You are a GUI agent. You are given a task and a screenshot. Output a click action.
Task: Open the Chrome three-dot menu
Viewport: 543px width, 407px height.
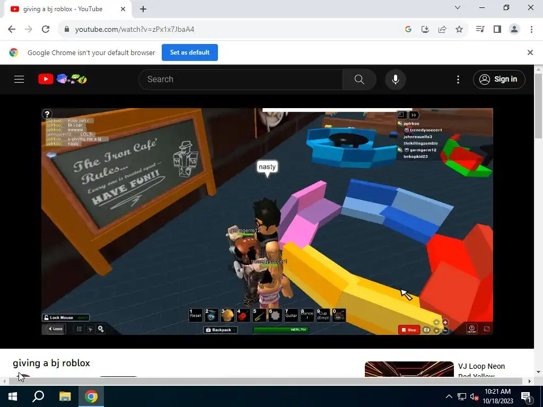click(531, 30)
